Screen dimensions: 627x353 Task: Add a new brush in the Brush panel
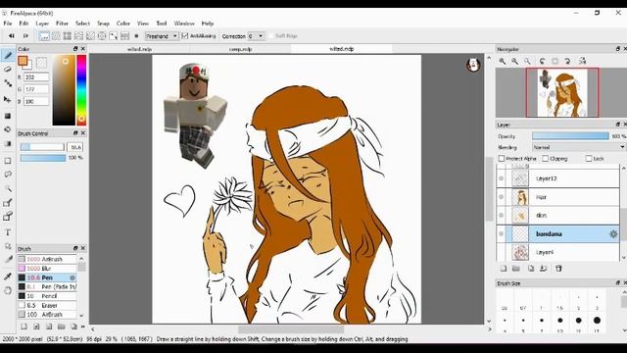(24, 327)
